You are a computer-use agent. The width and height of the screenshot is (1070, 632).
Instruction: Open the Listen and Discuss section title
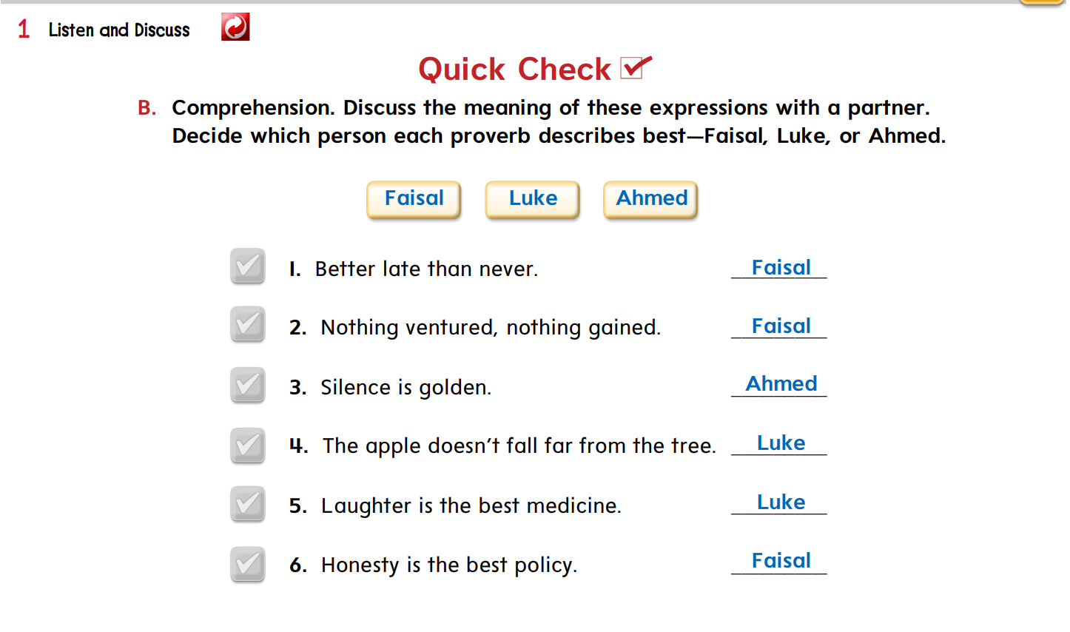(119, 30)
